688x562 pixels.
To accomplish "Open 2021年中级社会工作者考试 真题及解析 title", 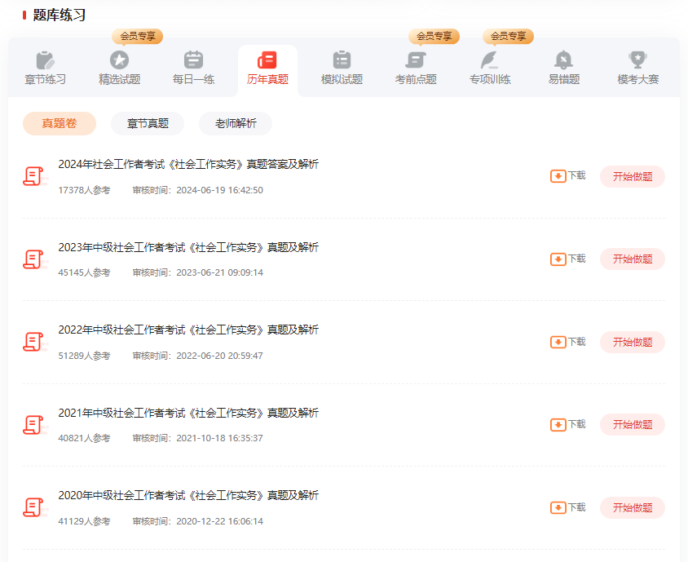I will click(x=188, y=413).
